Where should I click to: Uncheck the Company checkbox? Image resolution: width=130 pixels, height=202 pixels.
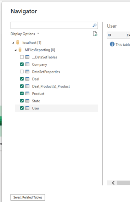pos(22,64)
